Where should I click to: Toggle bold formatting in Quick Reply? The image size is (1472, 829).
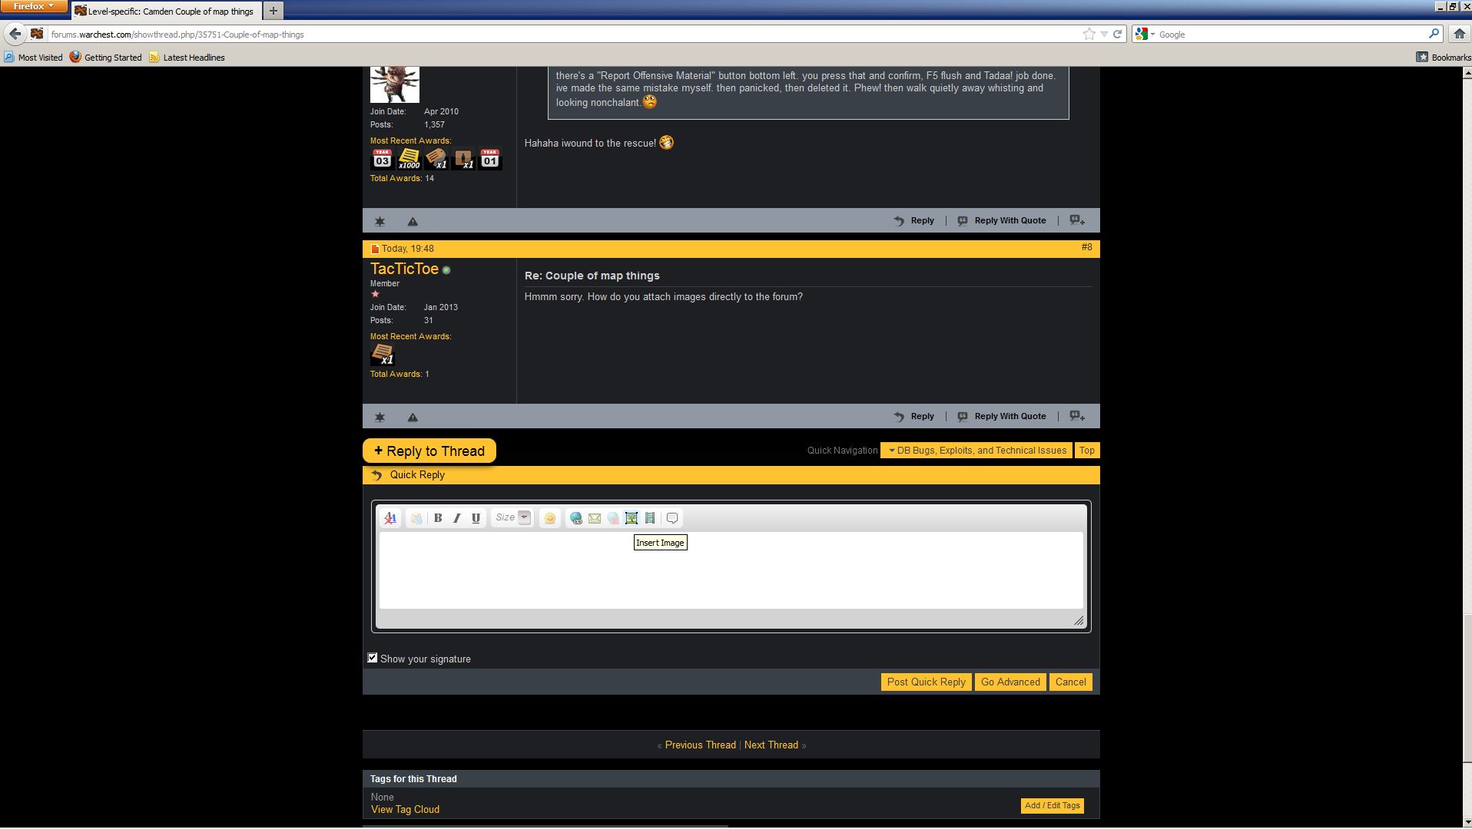click(438, 518)
